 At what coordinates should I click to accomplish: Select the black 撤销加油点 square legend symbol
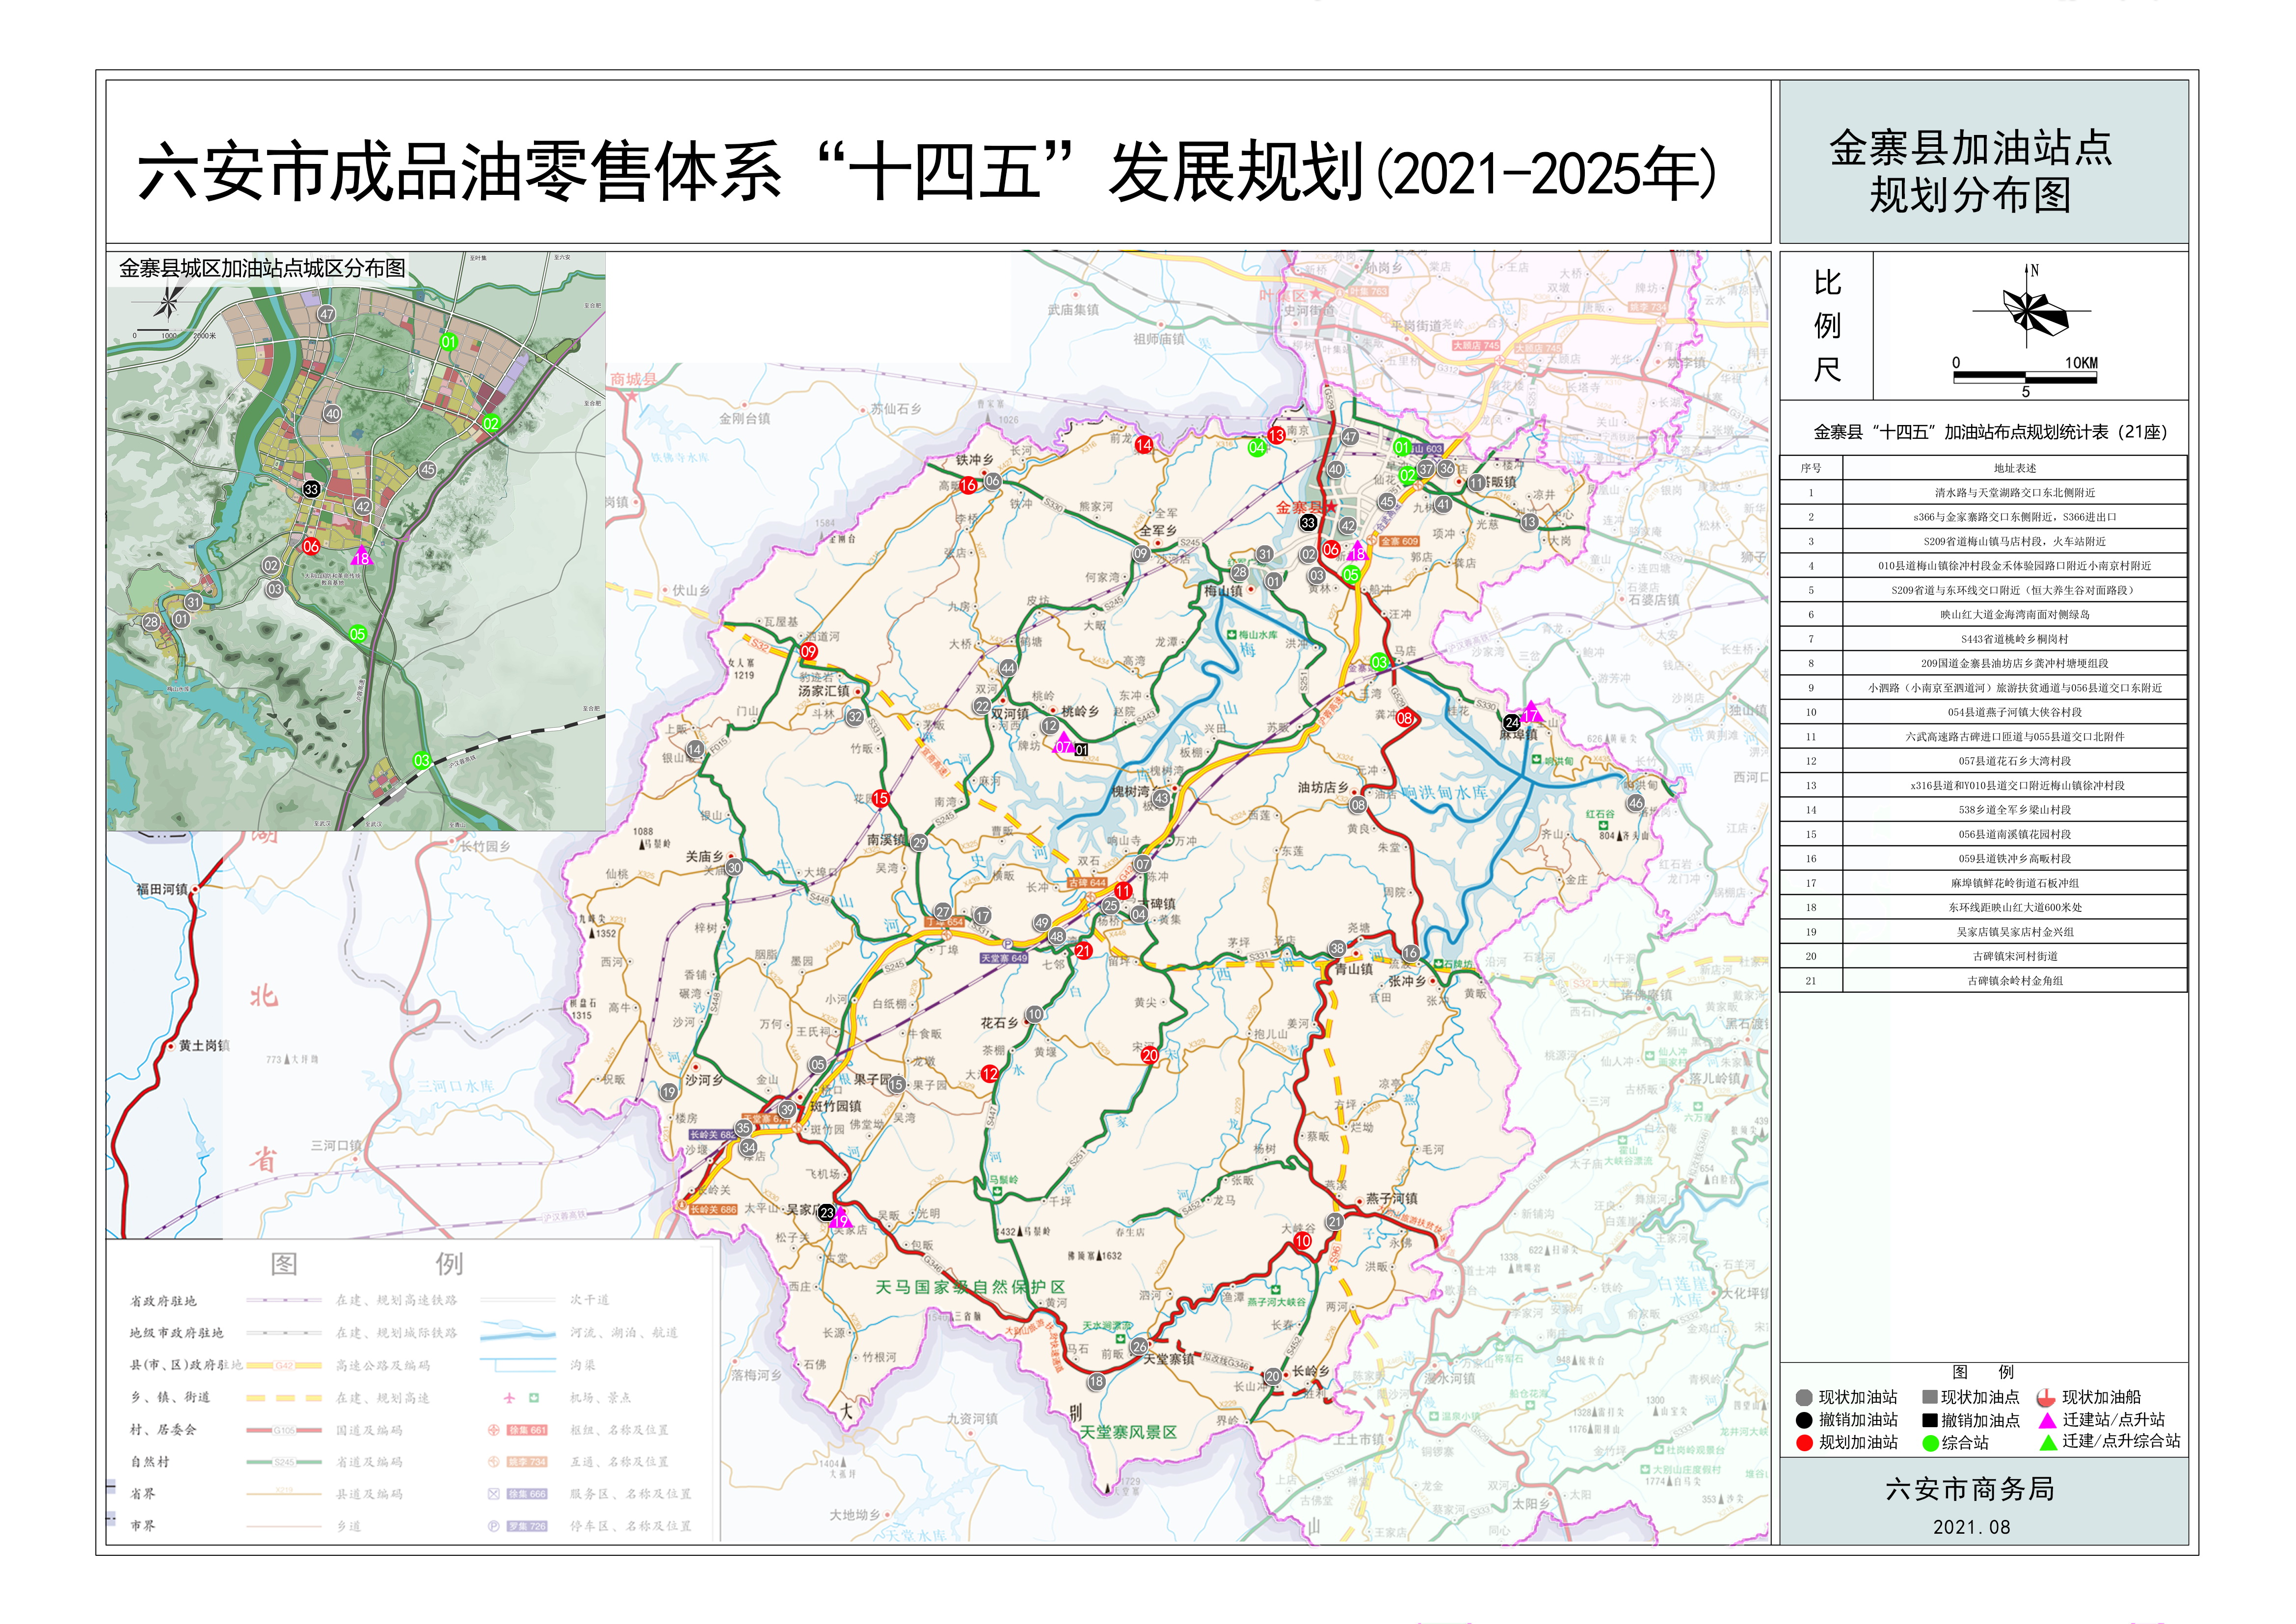(1930, 1419)
